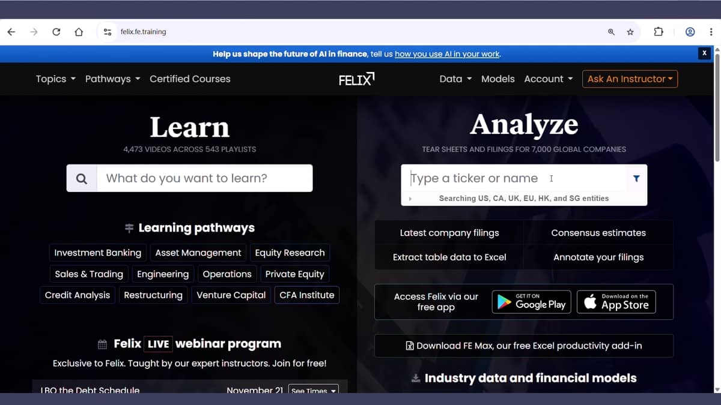Select the Equity Research pathway
The width and height of the screenshot is (721, 405).
(x=290, y=253)
